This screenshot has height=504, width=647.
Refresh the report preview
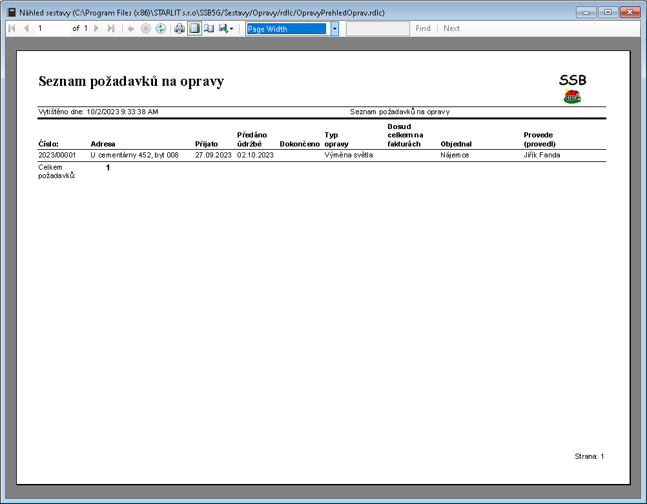(160, 28)
